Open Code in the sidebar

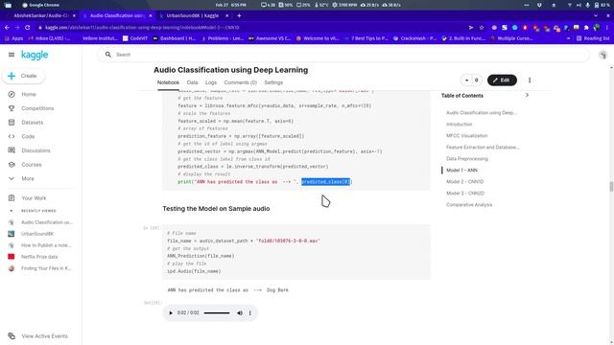point(28,136)
